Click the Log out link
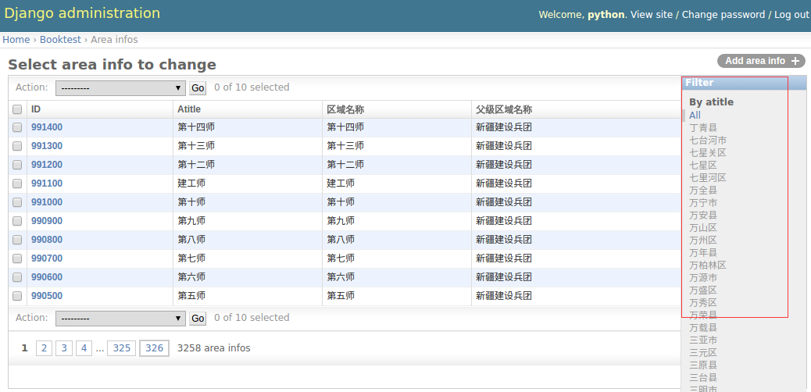811x392 pixels. click(x=791, y=15)
